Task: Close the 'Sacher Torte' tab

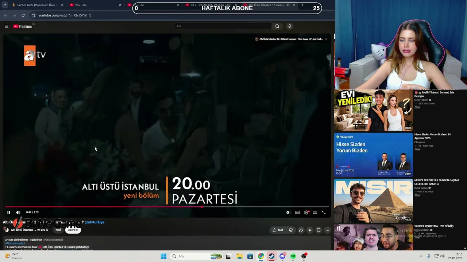Action: click(x=62, y=5)
